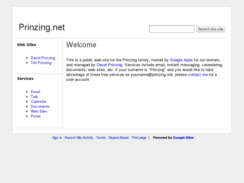Click the Print page footer link
244x183 pixels.
pos(139,138)
